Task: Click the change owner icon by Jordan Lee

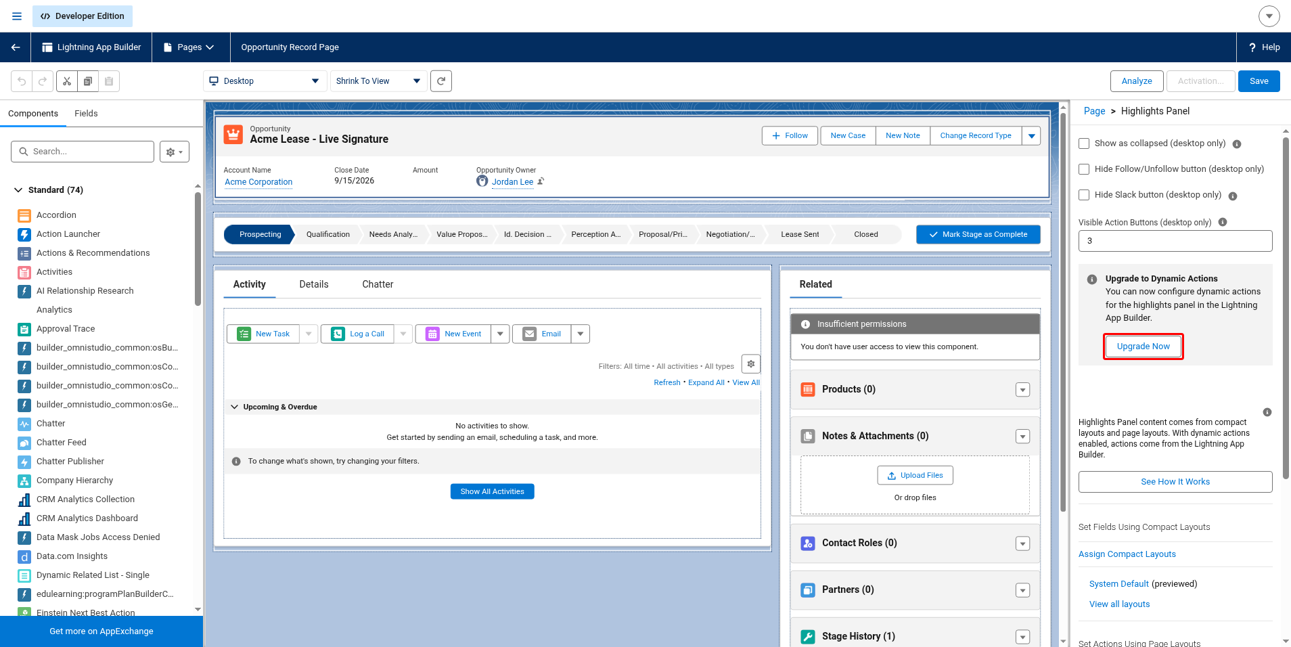Action: [x=541, y=181]
